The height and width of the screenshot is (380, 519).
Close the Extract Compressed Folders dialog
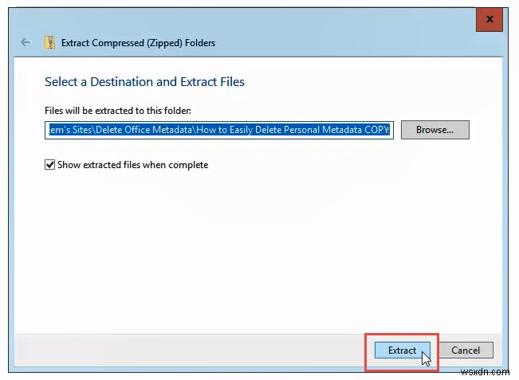coord(488,19)
